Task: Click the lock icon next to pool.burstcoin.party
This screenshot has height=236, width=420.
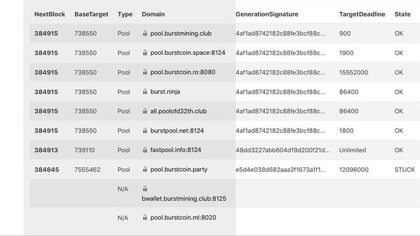Action: [145, 169]
